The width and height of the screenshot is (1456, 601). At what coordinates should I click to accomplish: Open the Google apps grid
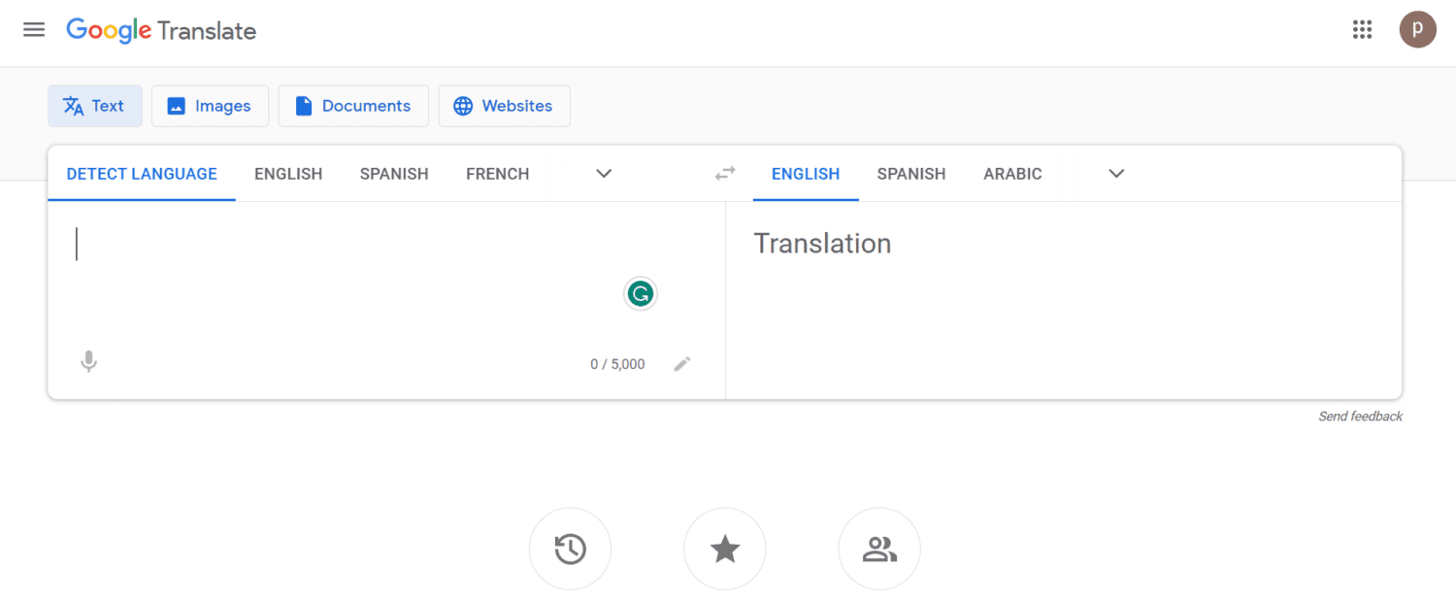tap(1362, 29)
